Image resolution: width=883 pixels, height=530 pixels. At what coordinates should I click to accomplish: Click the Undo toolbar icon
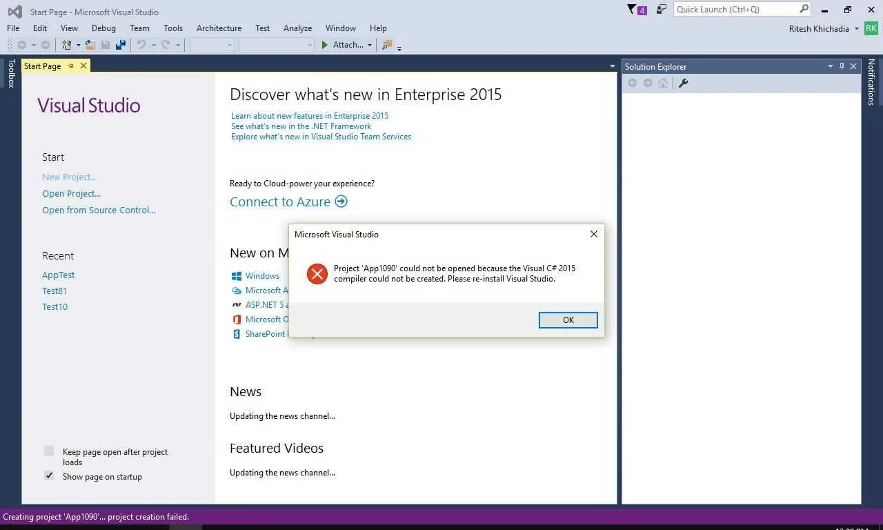[141, 45]
